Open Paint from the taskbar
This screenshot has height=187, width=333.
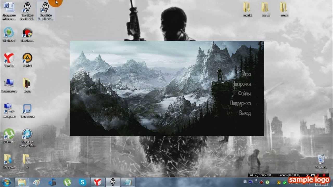[x=37, y=182]
